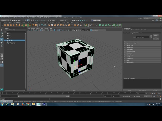Viewport: 162px width, 121px height.
Task: Switch to the four view layout
Action: point(2,59)
